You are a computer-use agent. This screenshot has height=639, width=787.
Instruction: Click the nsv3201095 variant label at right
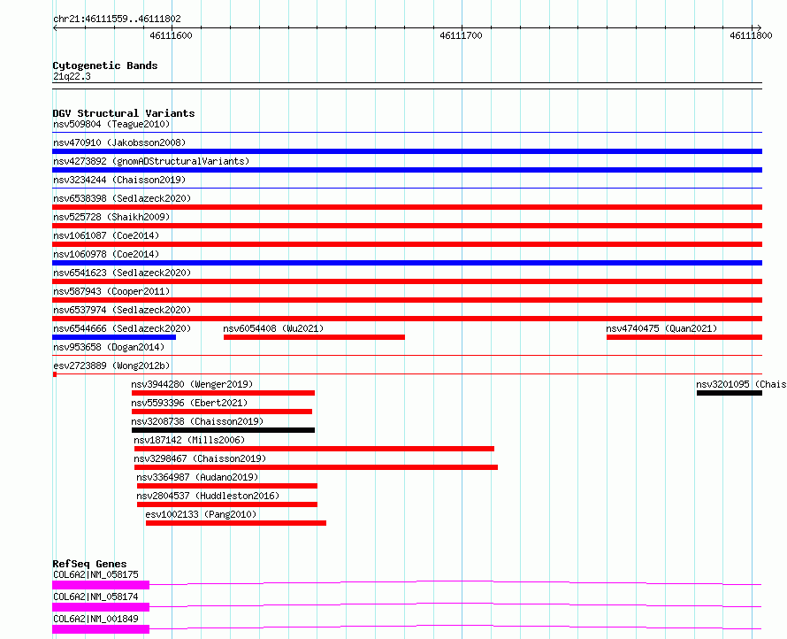point(741,384)
